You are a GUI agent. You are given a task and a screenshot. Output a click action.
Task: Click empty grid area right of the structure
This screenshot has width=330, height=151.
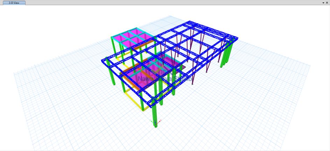tap(273, 91)
